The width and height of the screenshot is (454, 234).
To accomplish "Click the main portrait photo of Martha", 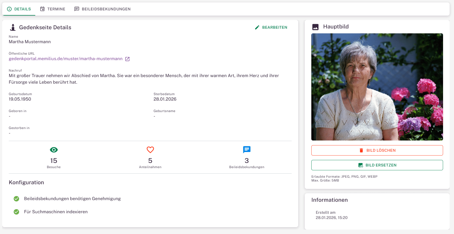I will click(x=377, y=87).
